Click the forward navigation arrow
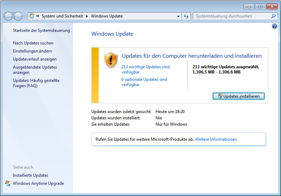 pyautogui.click(x=18, y=16)
